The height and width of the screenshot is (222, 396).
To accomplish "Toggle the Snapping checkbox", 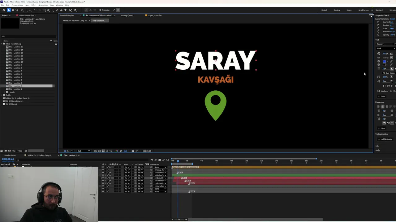I will coord(100,10).
